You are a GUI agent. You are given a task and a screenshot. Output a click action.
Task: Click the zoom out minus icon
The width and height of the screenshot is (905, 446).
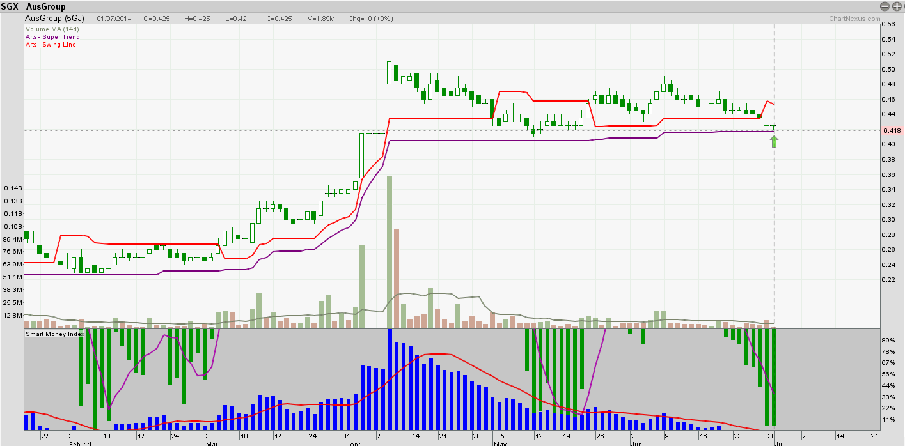885,5
